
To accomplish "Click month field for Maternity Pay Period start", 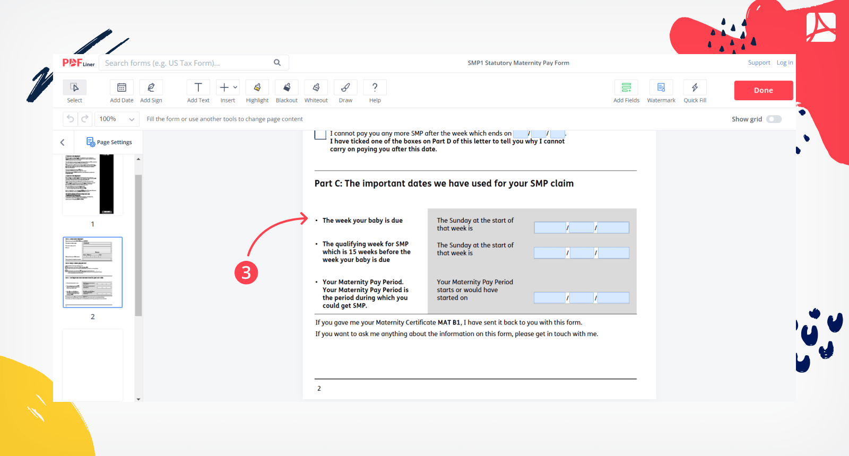I will click(582, 298).
